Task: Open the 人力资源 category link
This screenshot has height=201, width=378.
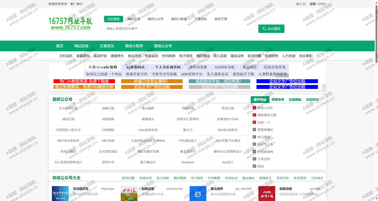Action: pos(288,56)
